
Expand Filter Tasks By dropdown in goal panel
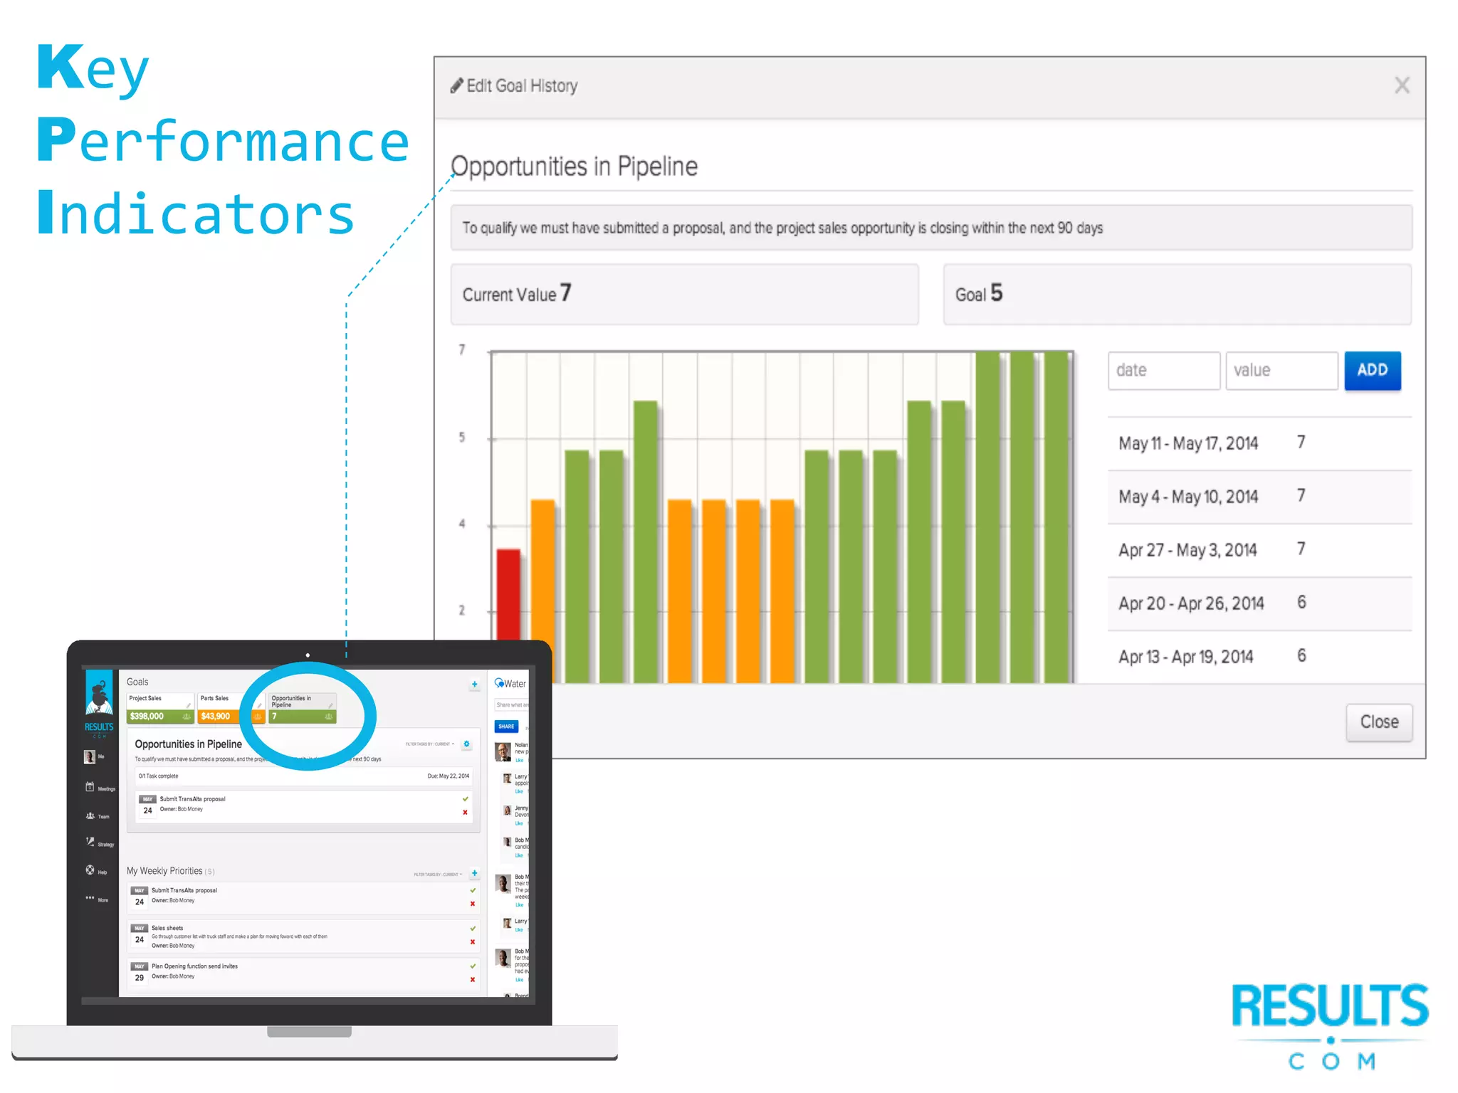(x=429, y=744)
